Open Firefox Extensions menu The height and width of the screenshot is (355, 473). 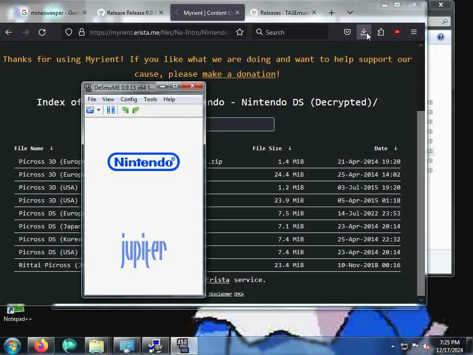pyautogui.click(x=381, y=32)
